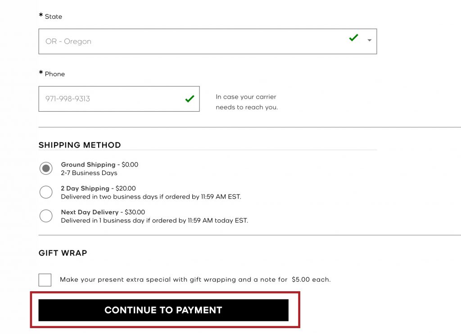
Task: Select the Next Day Delivery radio button
Action: click(x=46, y=216)
